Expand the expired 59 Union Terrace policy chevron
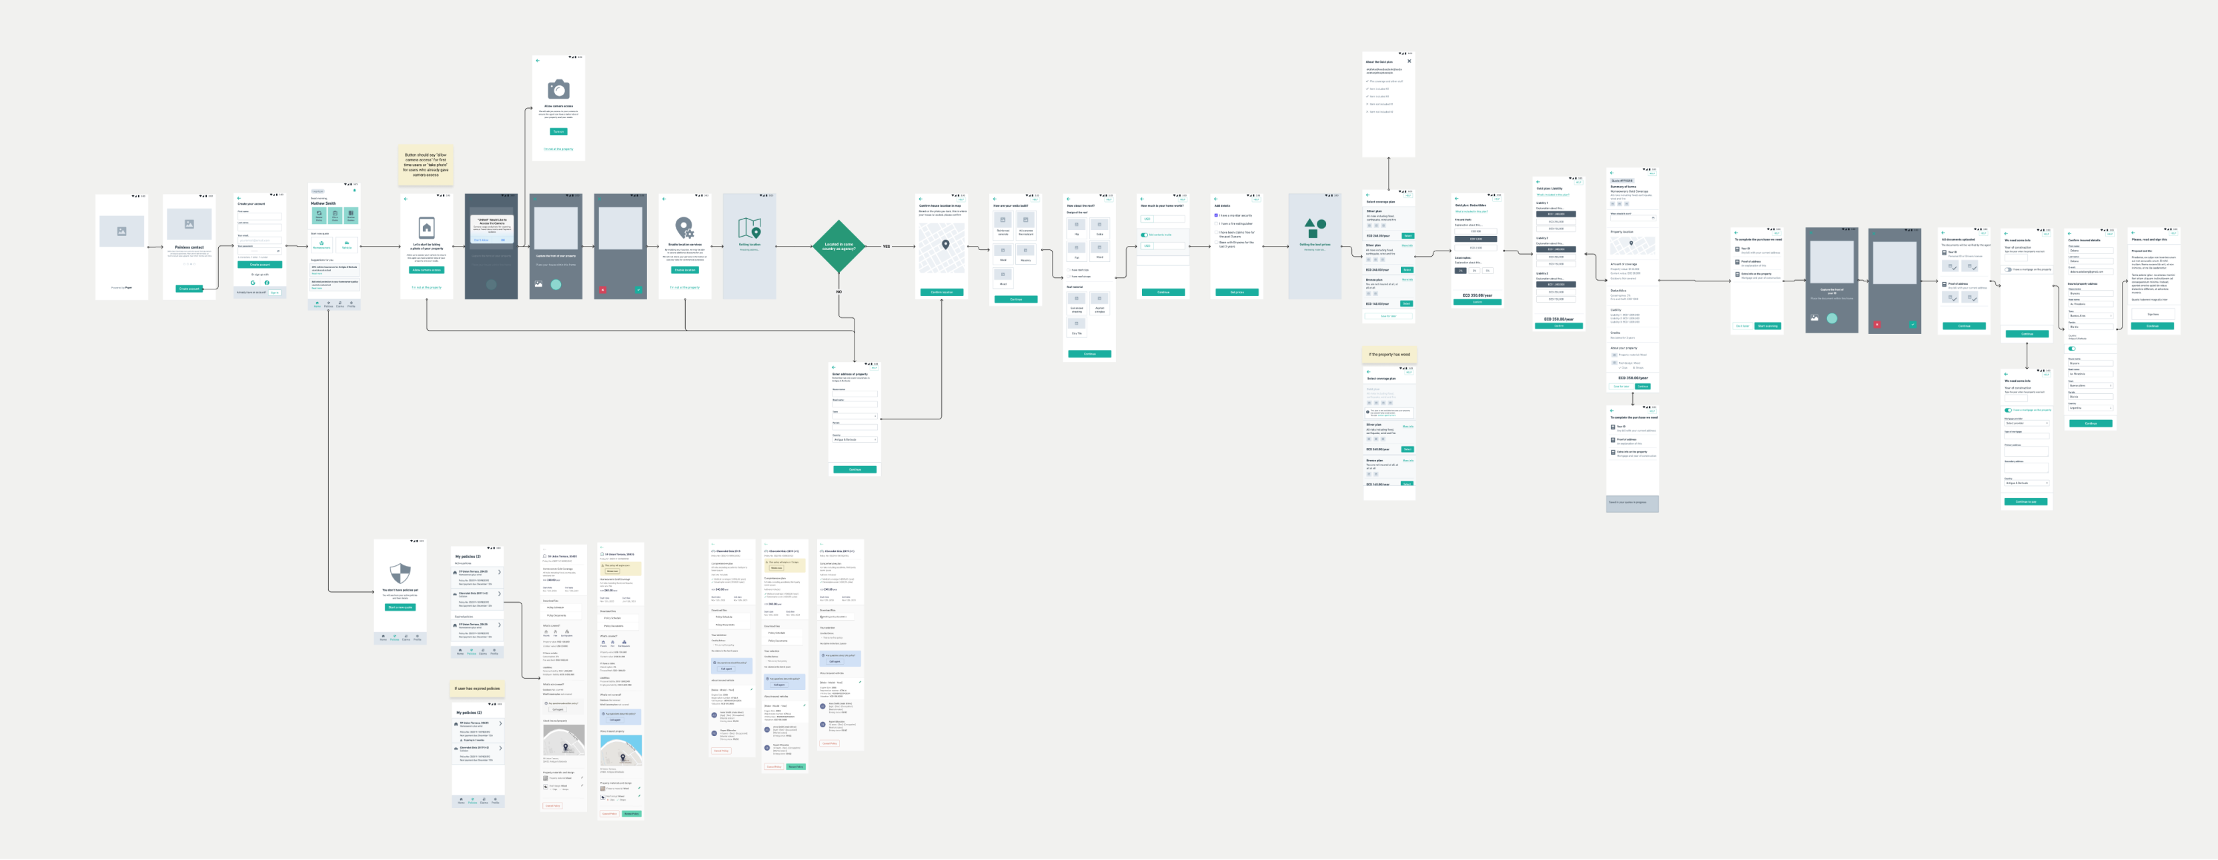The width and height of the screenshot is (2218, 860). point(500,625)
